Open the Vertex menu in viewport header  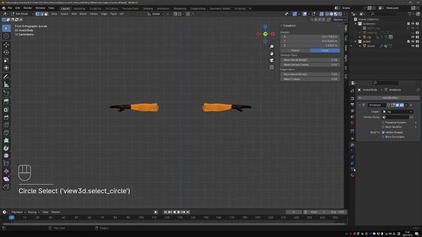pos(94,14)
